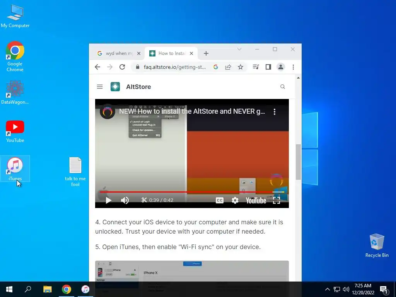Click the padlock site info icon
This screenshot has width=396, height=297.
coord(137,67)
